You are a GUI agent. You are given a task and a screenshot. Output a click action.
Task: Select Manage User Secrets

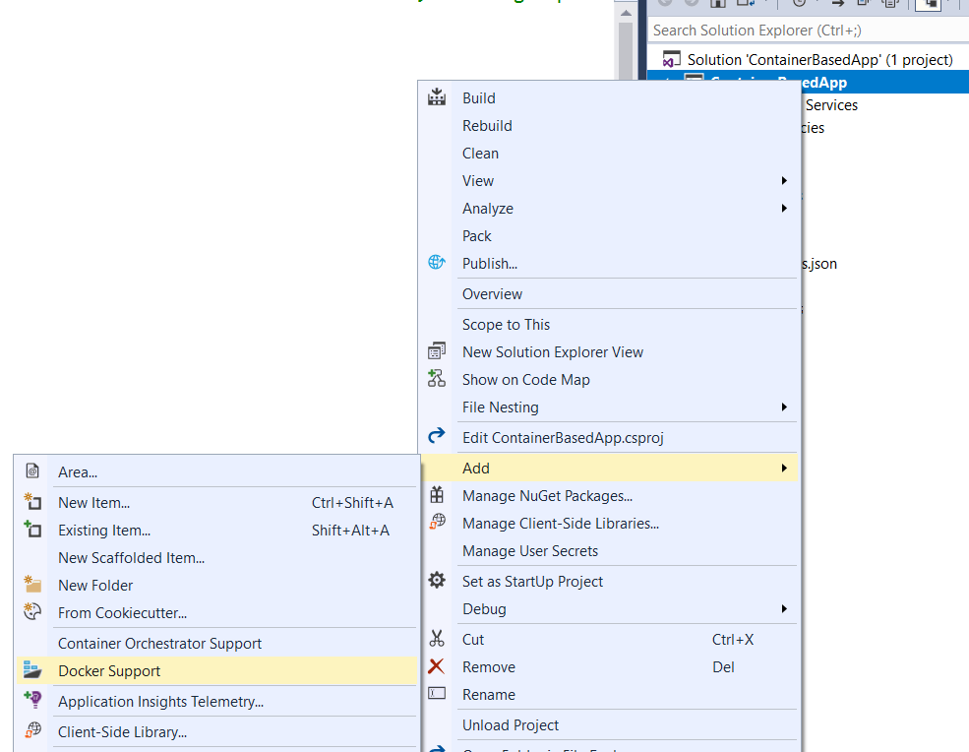(x=529, y=550)
